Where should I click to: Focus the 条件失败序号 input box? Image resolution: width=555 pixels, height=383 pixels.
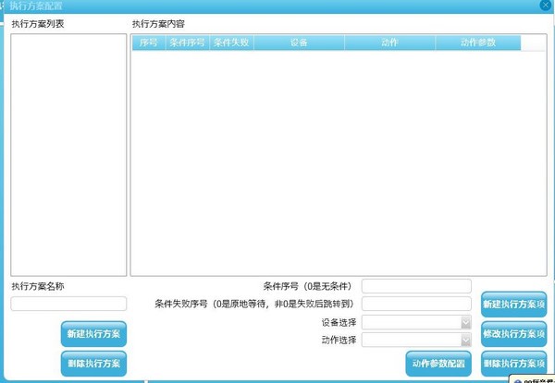pos(416,304)
